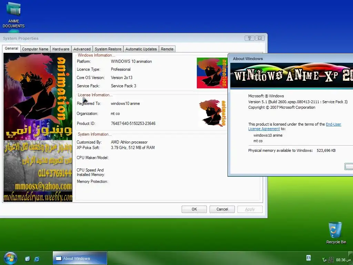Click the 'Memory Protection:' label
The width and height of the screenshot is (353, 265).
click(x=92, y=181)
